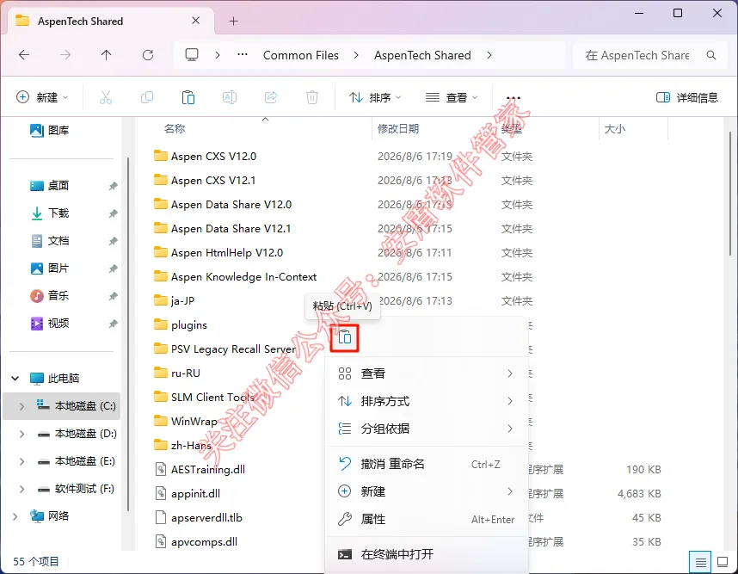Click the Share icon in toolbar
This screenshot has width=738, height=574.
click(x=271, y=97)
